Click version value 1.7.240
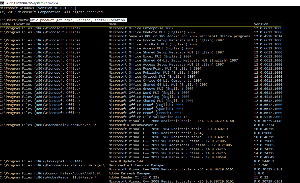Image resolution: width=300 pixels, height=183 pixels. click(x=261, y=165)
